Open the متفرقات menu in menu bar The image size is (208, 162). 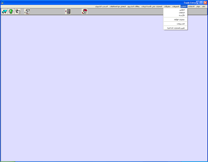[167, 6]
